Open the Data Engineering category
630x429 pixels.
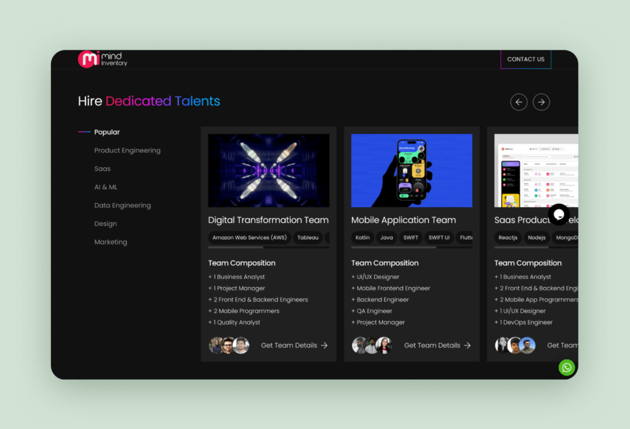122,205
